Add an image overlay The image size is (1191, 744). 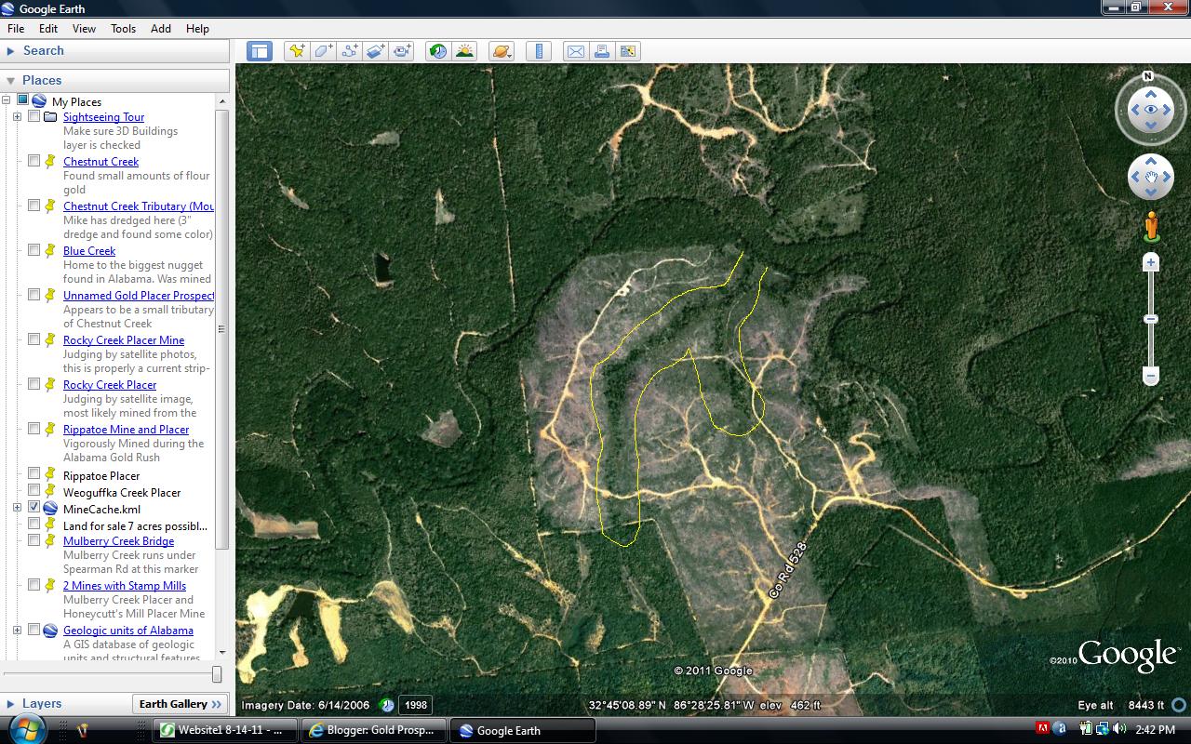(x=375, y=51)
